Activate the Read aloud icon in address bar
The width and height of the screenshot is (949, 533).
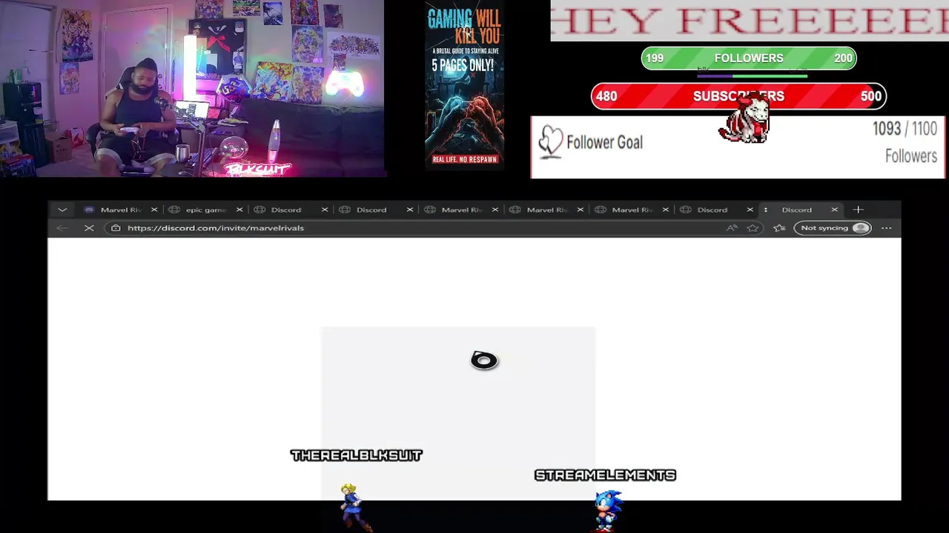(732, 228)
